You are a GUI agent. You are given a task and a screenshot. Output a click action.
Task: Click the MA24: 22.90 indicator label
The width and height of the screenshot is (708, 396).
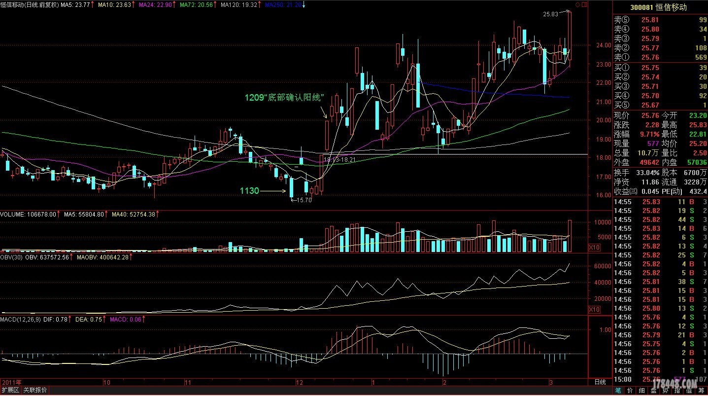(x=155, y=4)
